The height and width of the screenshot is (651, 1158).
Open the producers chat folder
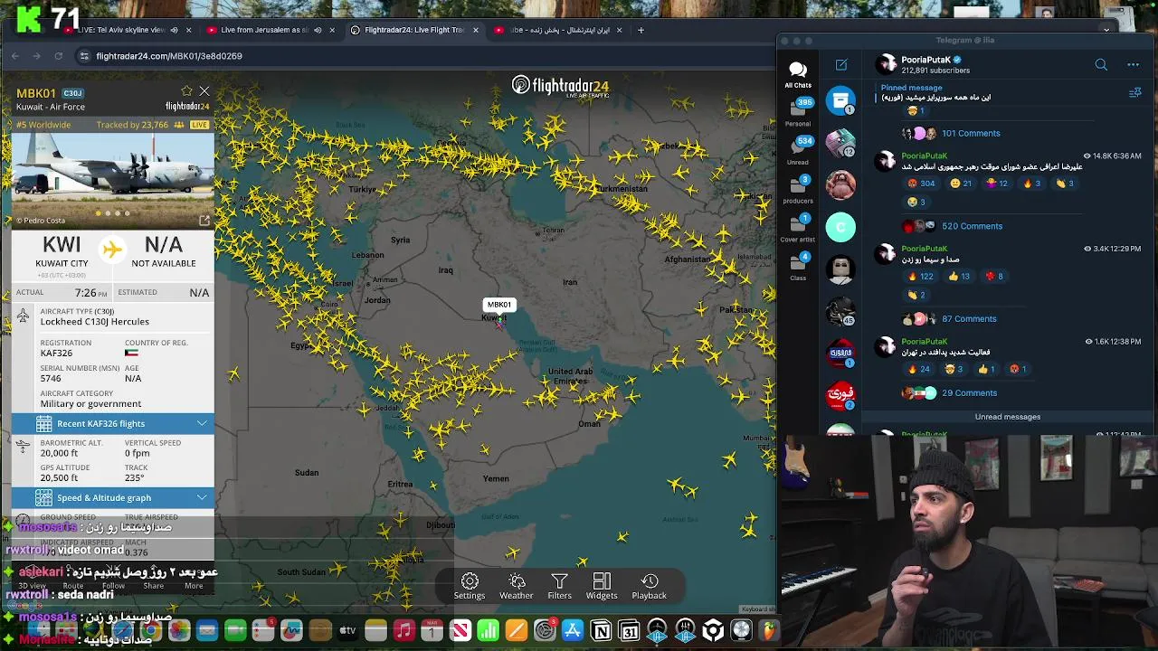coord(798,190)
